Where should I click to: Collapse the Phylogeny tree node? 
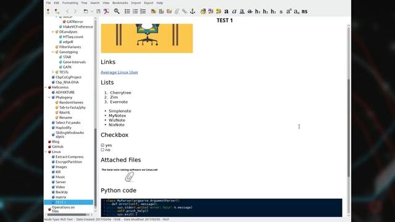pyautogui.click(x=49, y=97)
